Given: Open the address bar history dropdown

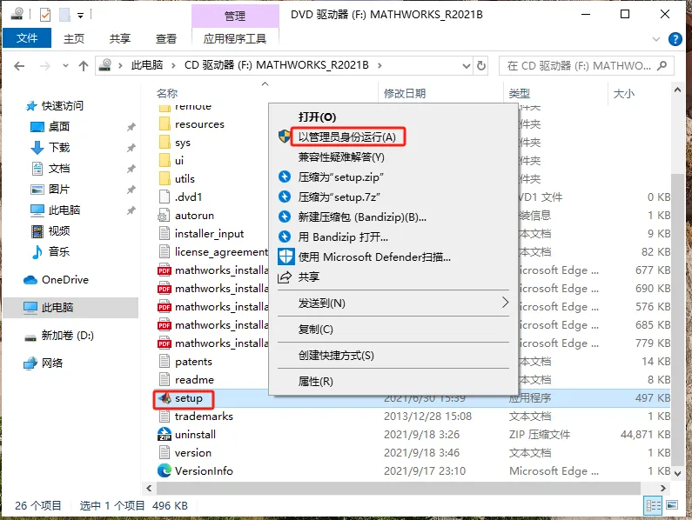Looking at the screenshot, I should click(x=466, y=66).
